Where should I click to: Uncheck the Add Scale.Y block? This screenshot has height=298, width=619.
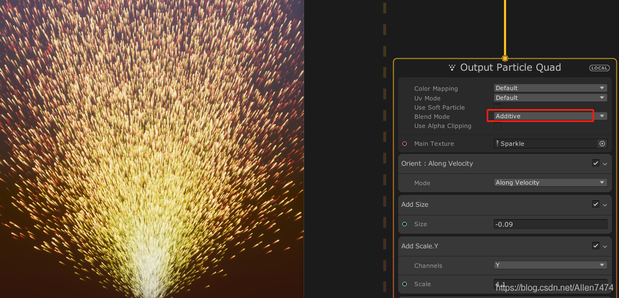click(x=595, y=246)
